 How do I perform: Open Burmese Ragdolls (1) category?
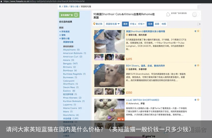point(74,74)
